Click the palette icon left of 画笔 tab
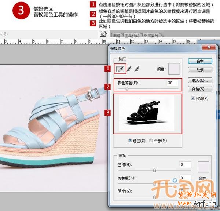This screenshot has width=220, height=211. pyautogui.click(x=103, y=34)
